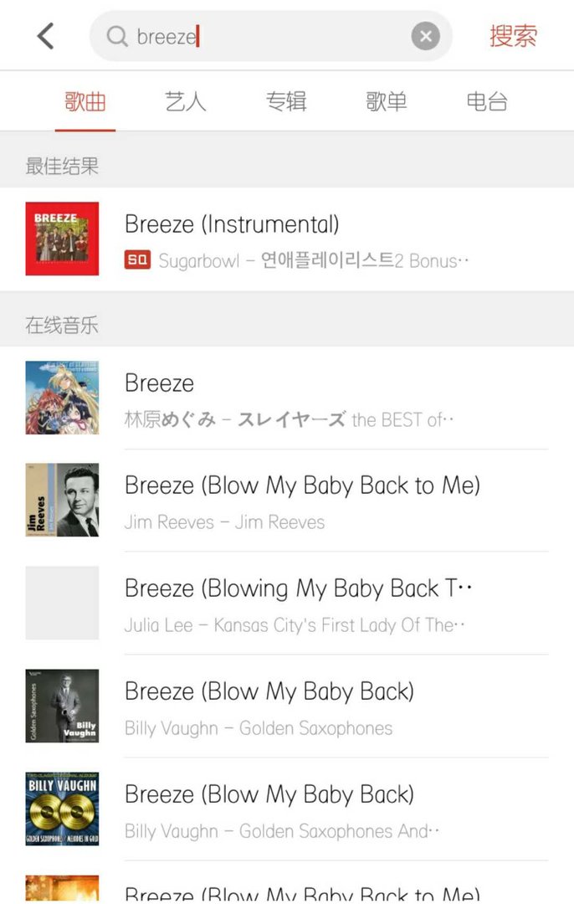Focus the breeze search input field
574x904 pixels.
click(x=268, y=36)
